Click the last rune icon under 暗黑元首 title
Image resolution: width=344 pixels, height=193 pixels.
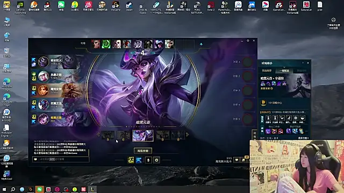click(284, 84)
